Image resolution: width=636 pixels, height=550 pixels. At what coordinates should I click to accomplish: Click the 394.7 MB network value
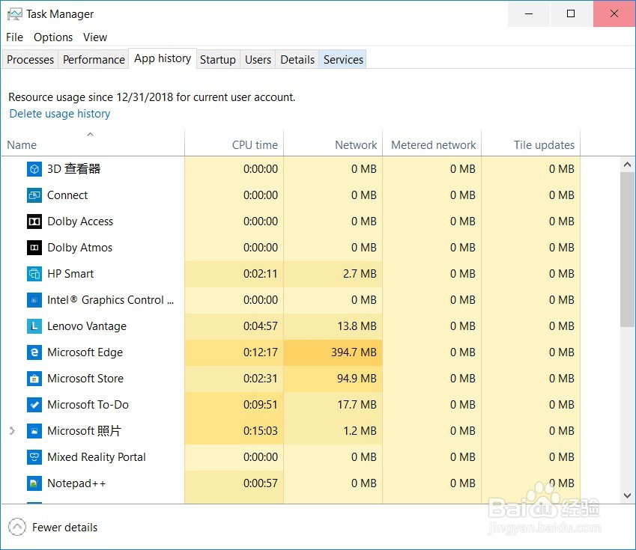[x=354, y=352]
